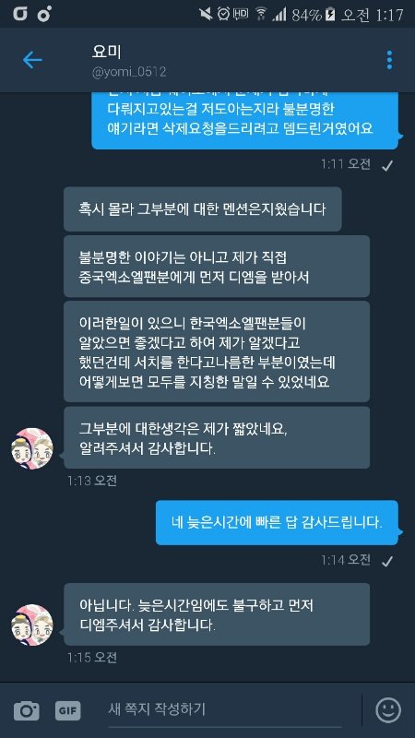Tap the muted sound status icon
415x738 pixels.
point(206,14)
